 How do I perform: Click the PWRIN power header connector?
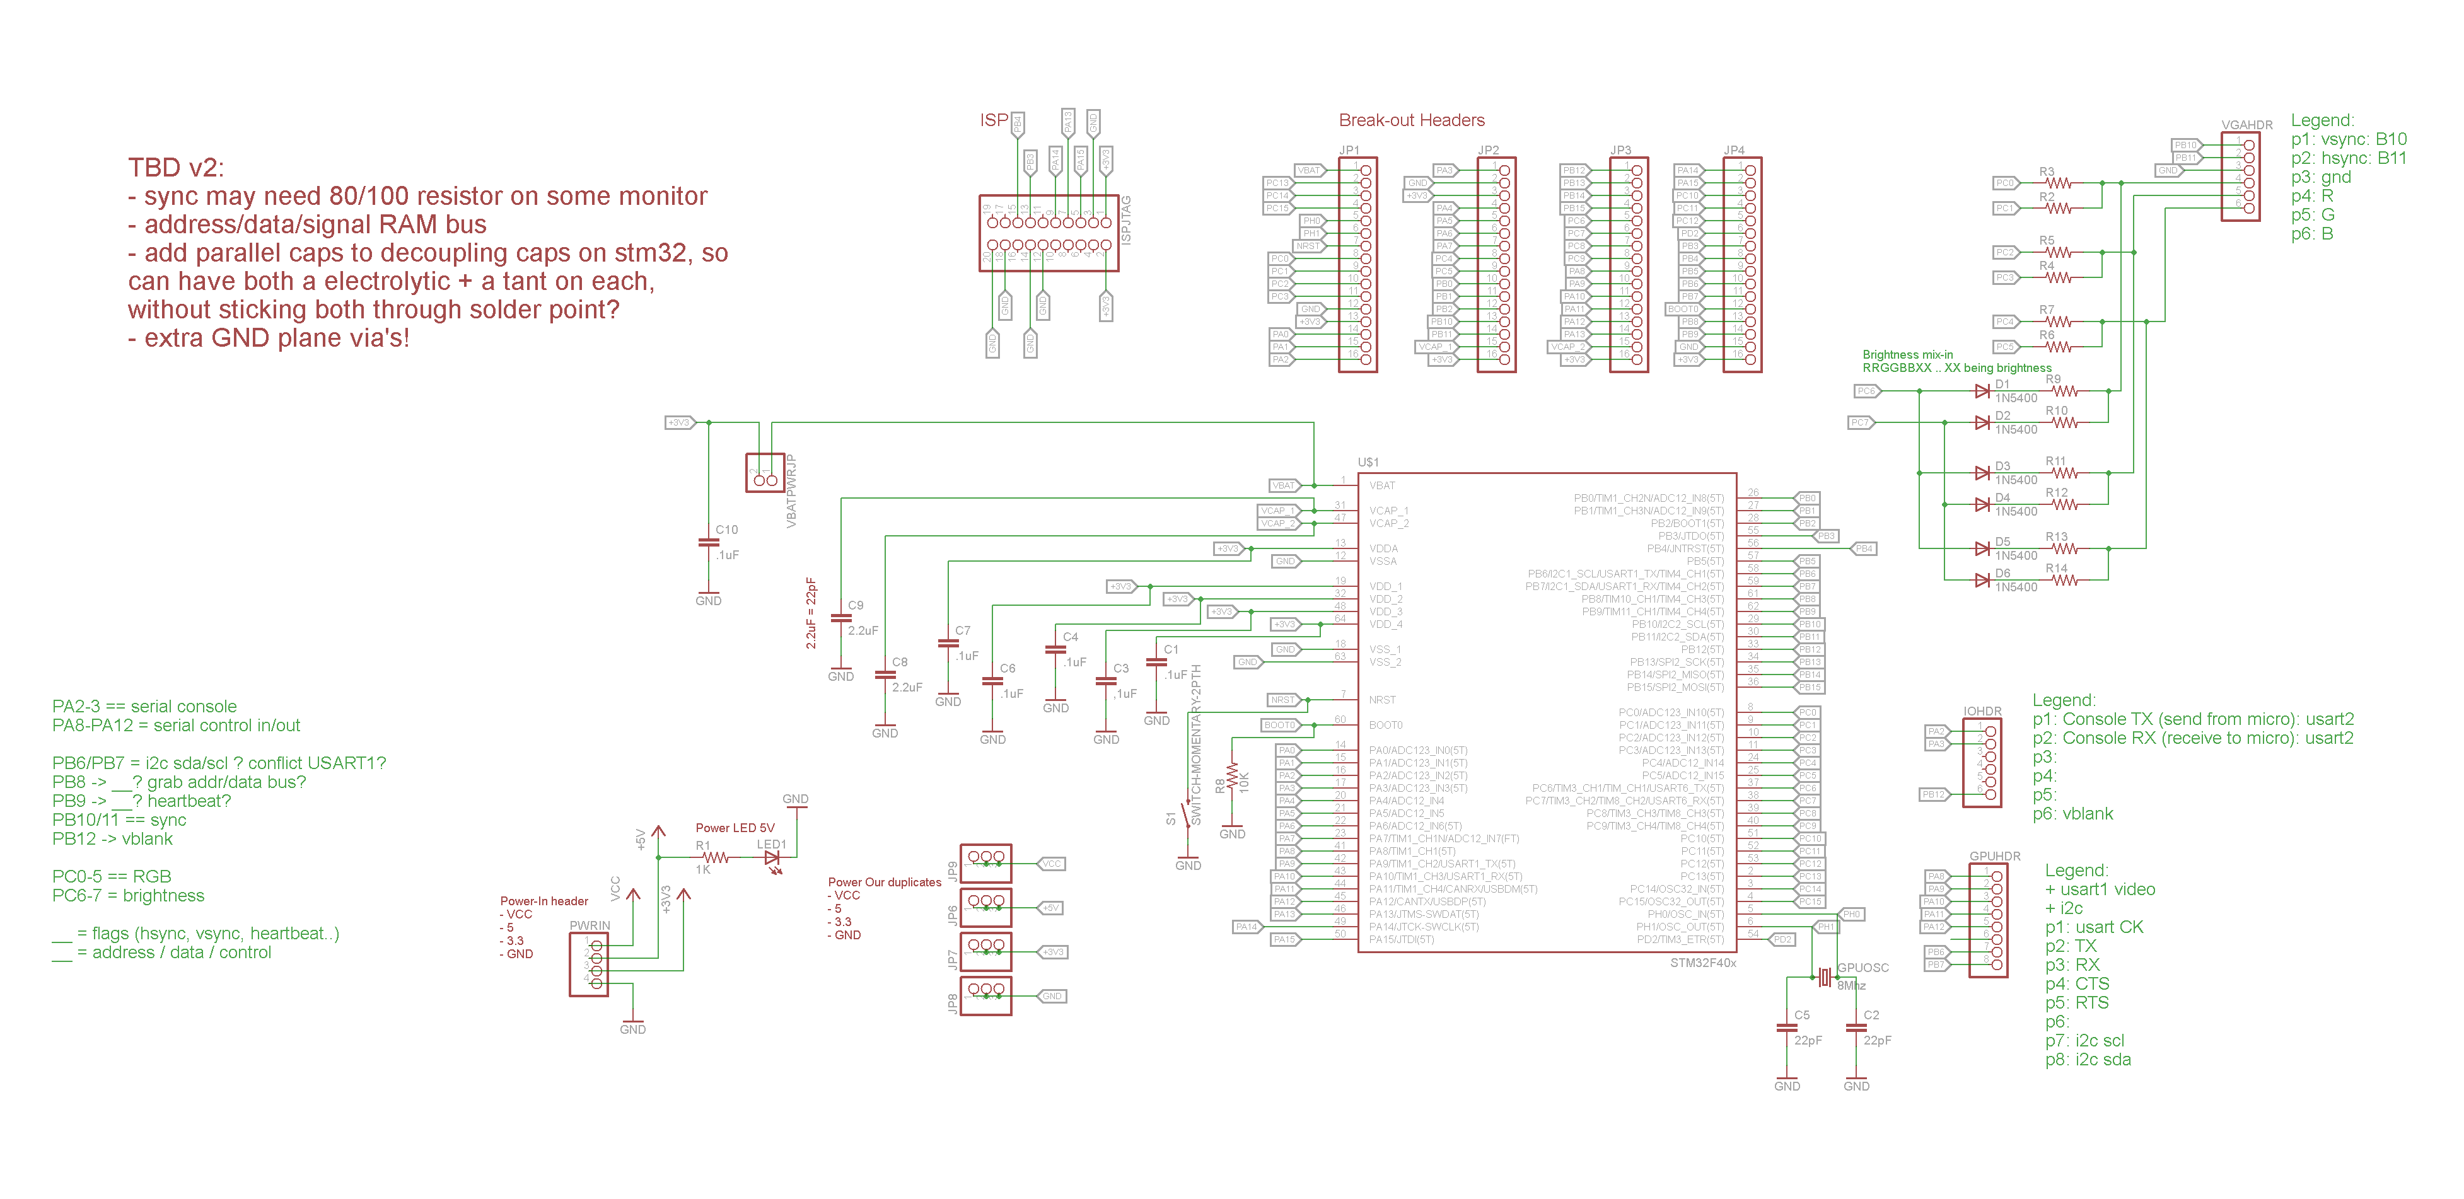[590, 964]
